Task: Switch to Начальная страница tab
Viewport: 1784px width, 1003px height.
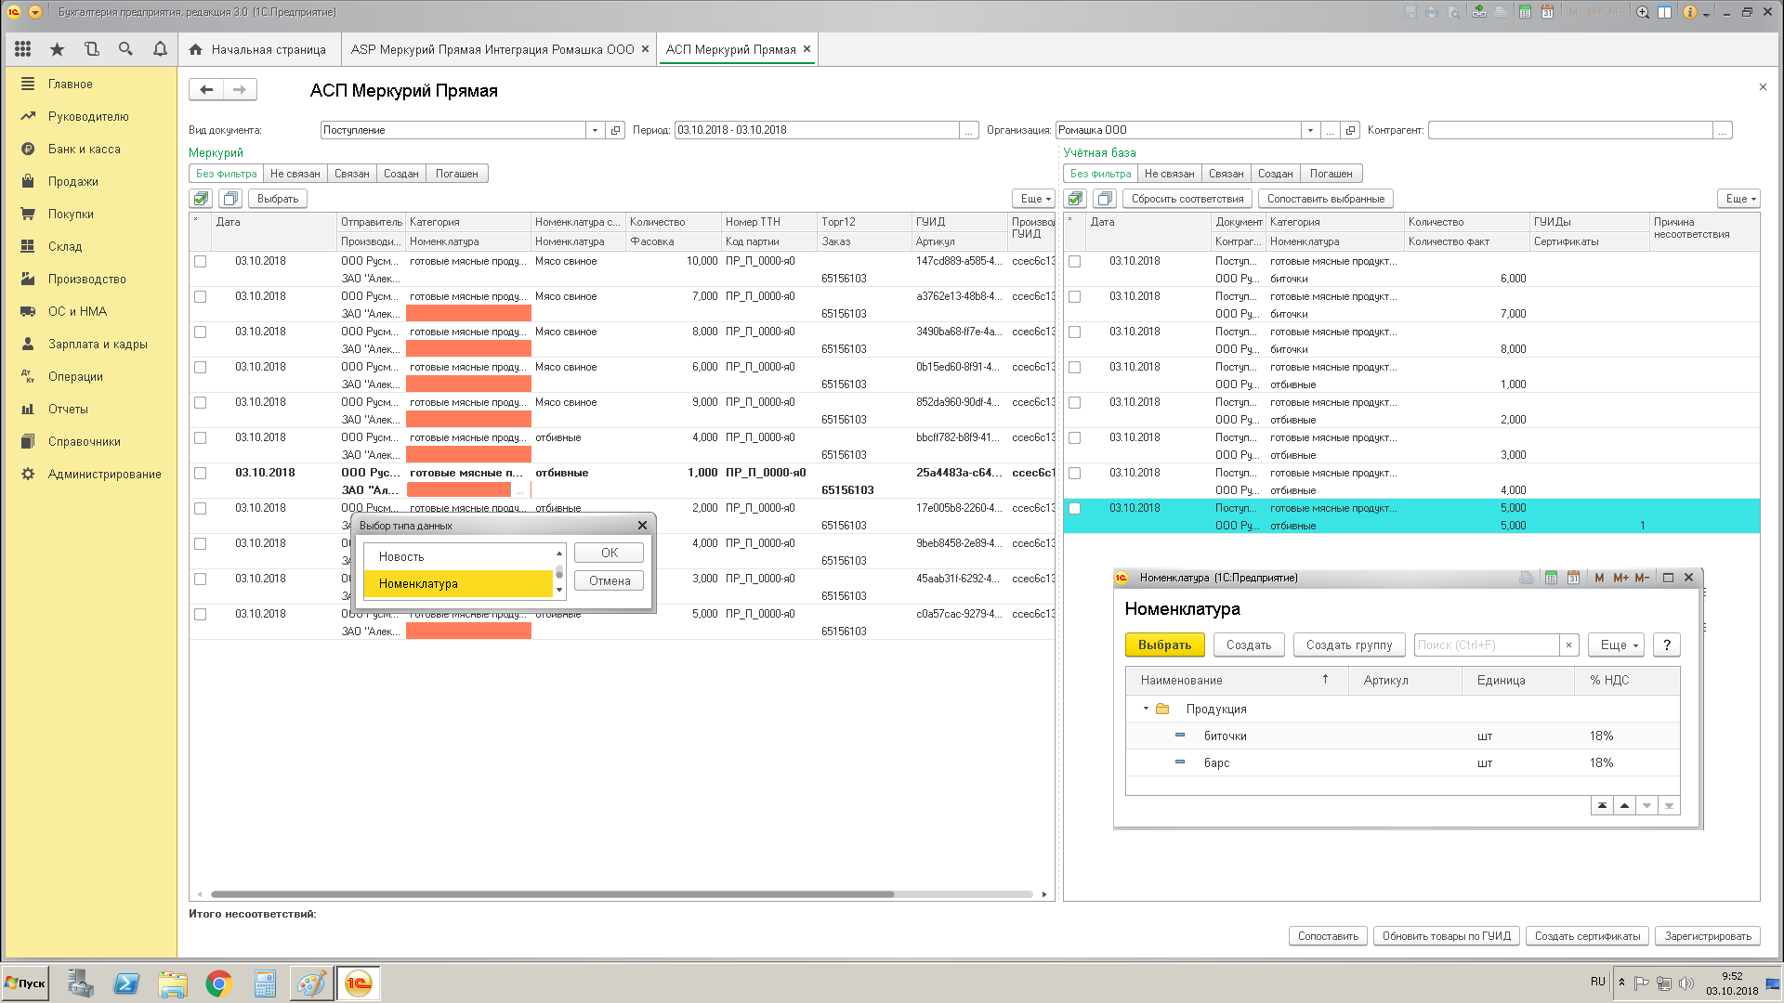Action: coord(257,49)
